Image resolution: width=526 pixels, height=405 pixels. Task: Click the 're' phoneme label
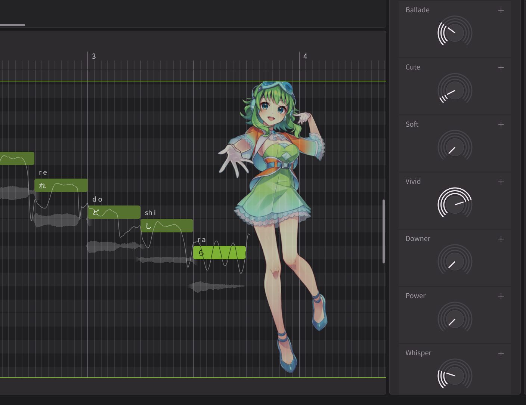tap(43, 173)
